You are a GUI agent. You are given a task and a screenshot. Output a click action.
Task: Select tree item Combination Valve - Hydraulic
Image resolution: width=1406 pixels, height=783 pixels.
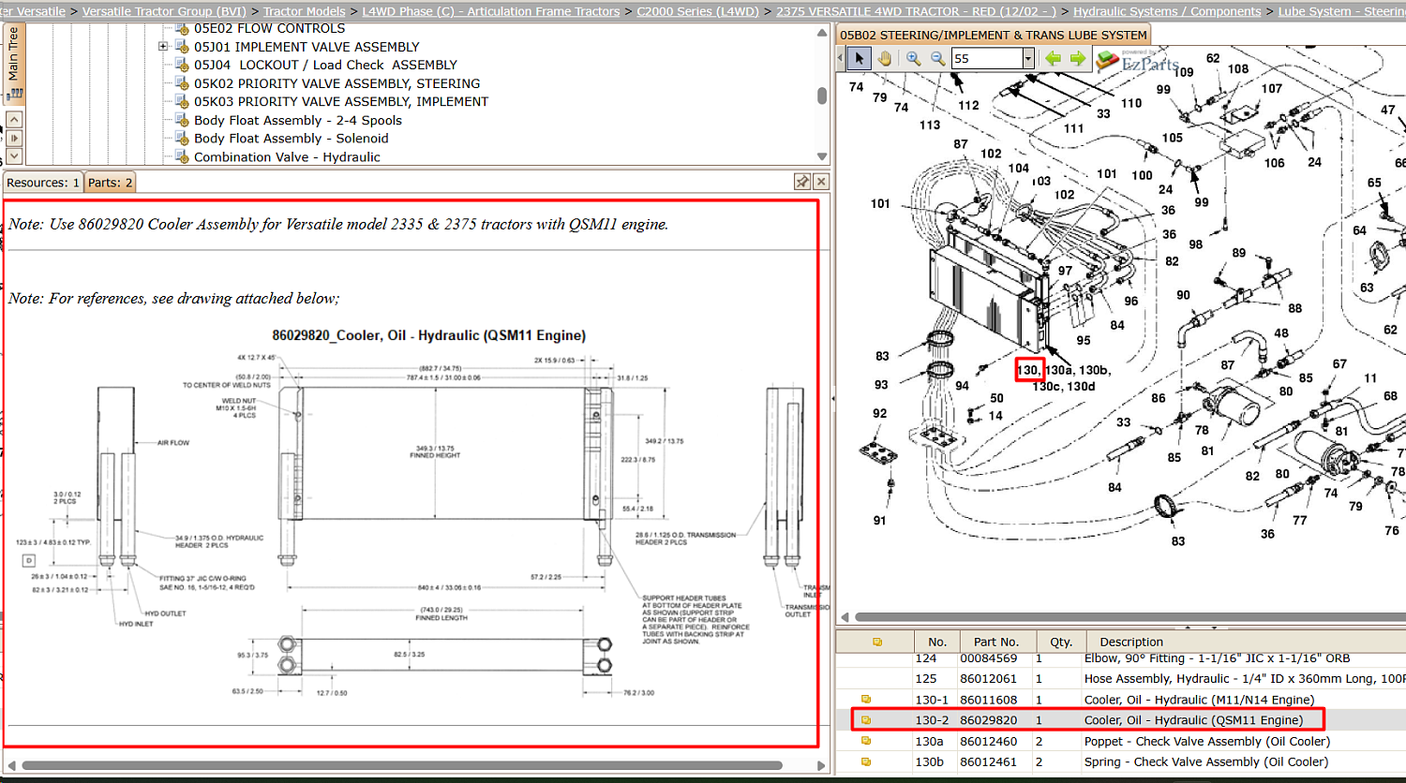[x=287, y=156]
